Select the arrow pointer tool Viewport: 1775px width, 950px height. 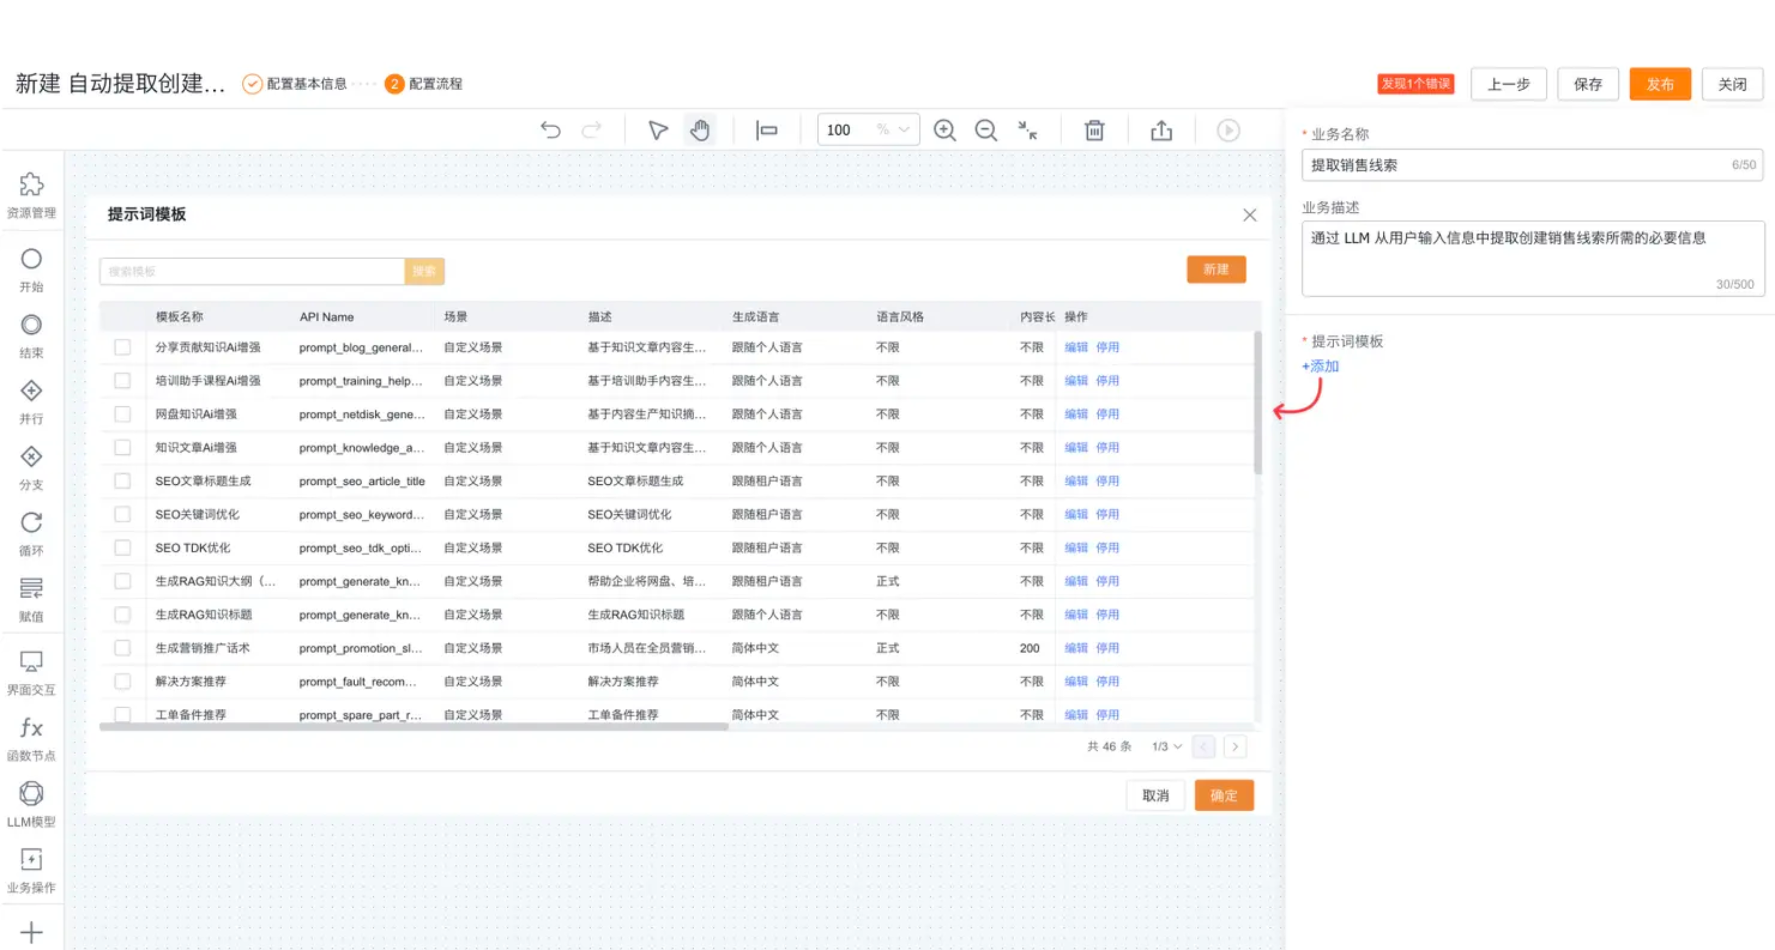(x=657, y=130)
